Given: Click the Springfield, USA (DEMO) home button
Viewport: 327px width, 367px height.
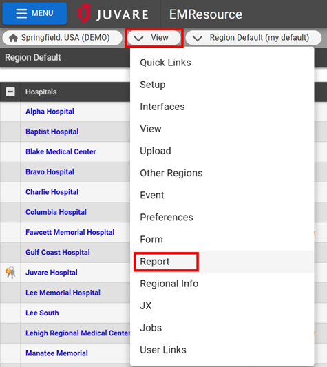Looking at the screenshot, I should point(62,38).
